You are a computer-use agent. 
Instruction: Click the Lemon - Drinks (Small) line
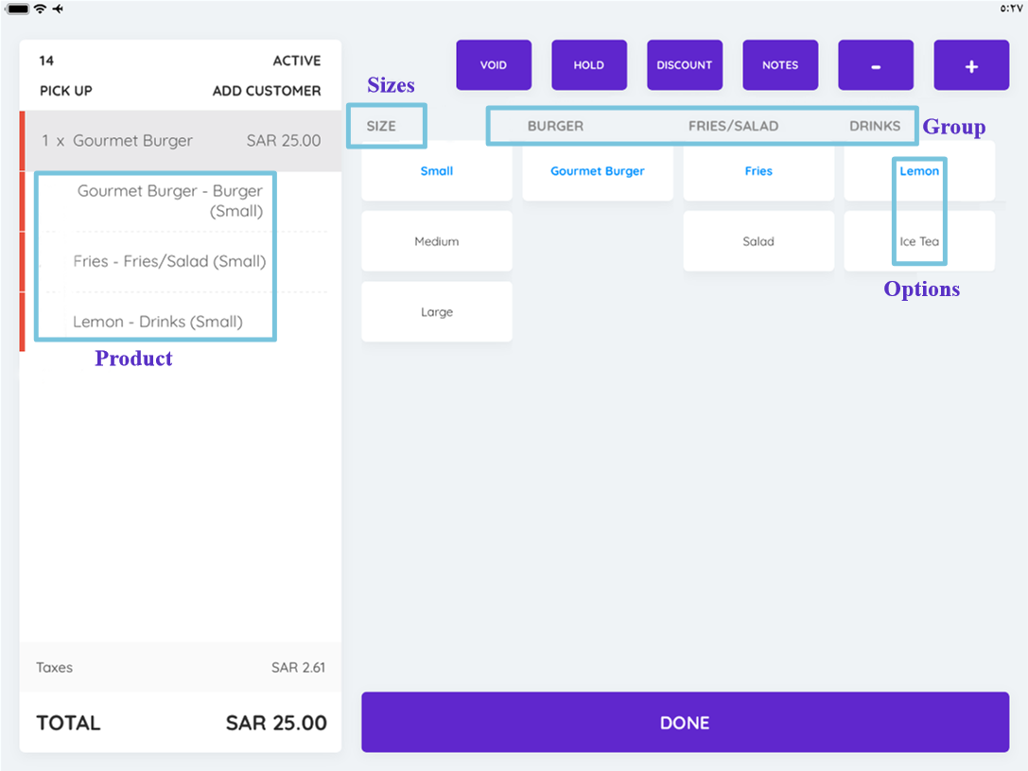tap(158, 322)
